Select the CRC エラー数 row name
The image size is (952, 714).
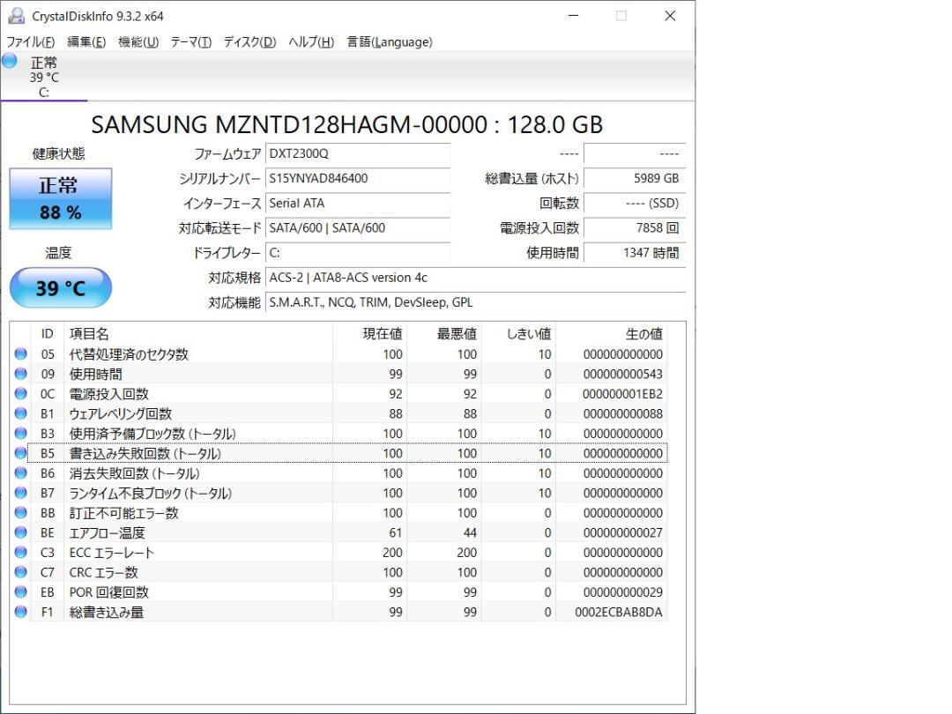[104, 573]
